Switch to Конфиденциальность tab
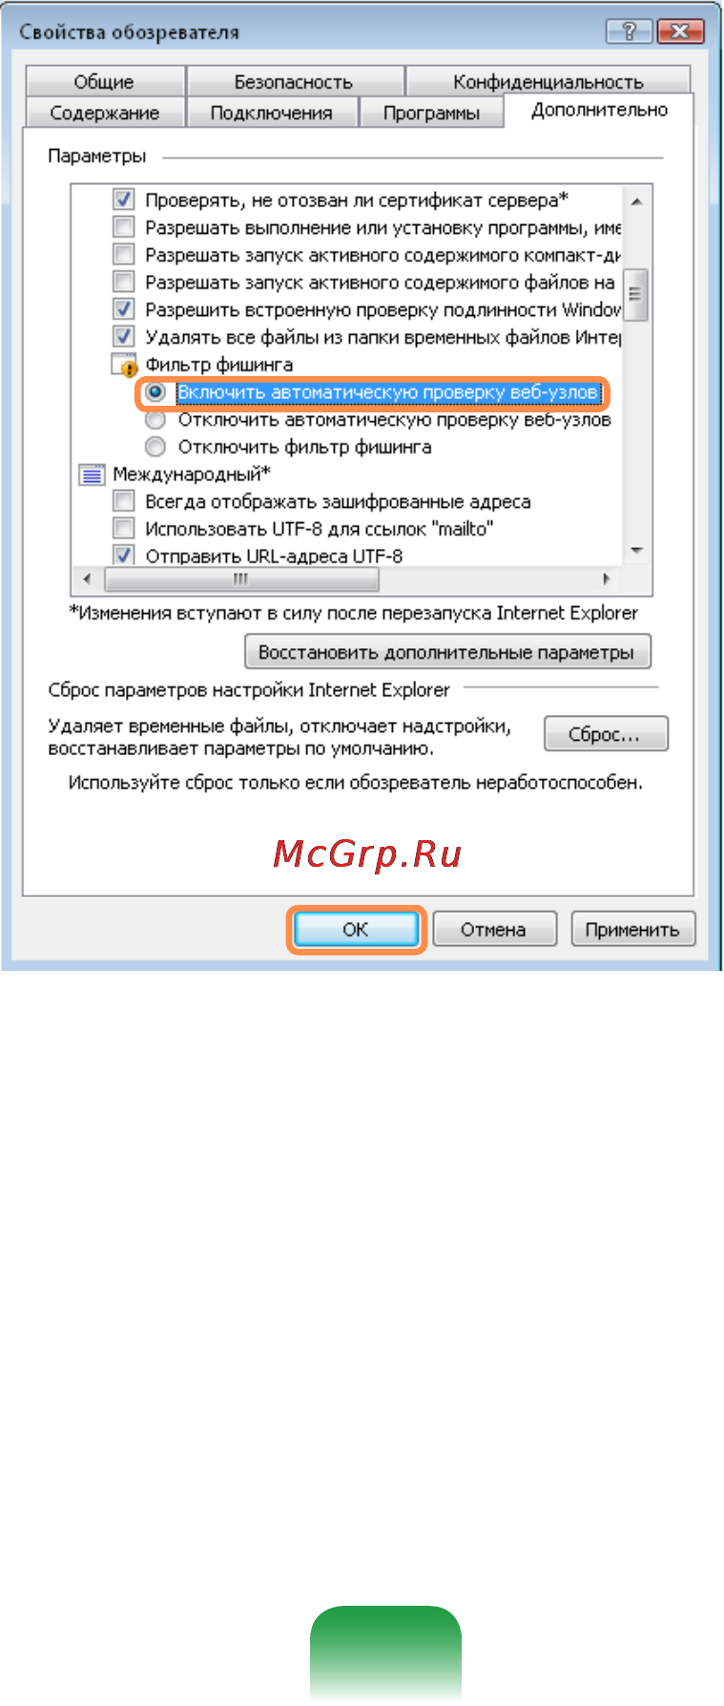Image resolution: width=724 pixels, height=1706 pixels. click(548, 81)
